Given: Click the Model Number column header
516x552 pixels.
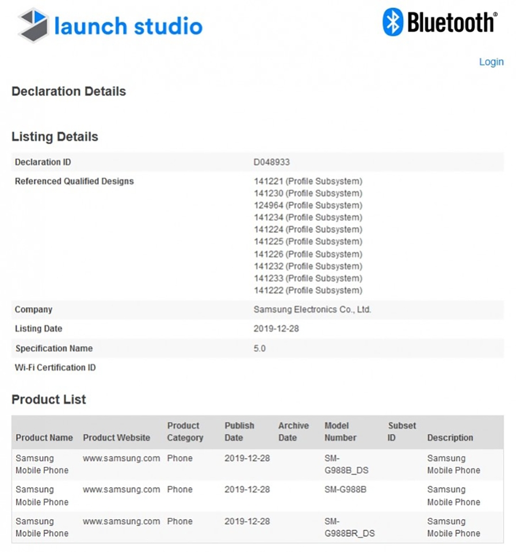Looking at the screenshot, I should [340, 432].
